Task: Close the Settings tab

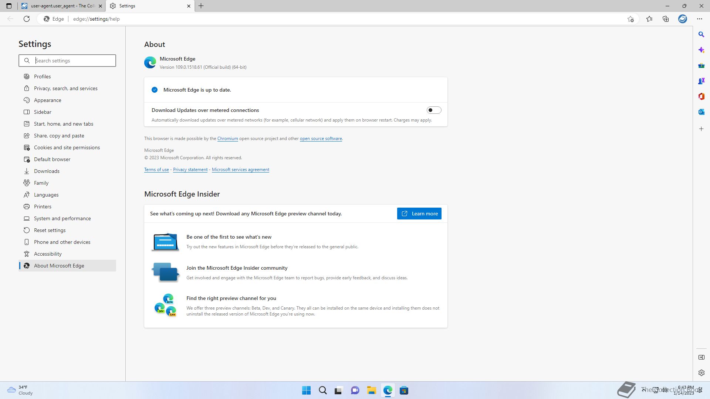Action: 189,6
